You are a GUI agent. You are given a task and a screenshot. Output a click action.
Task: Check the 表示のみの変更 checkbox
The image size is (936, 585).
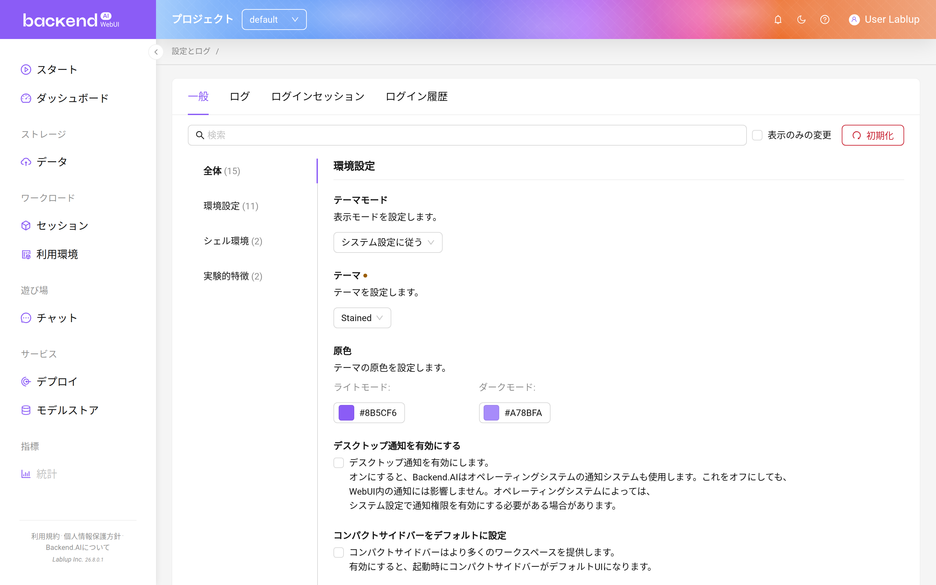[757, 135]
